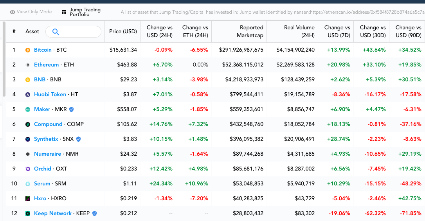The height and width of the screenshot is (221, 425).
Task: Click Bitcoin ETH change -6.55%
Action: tap(199, 50)
